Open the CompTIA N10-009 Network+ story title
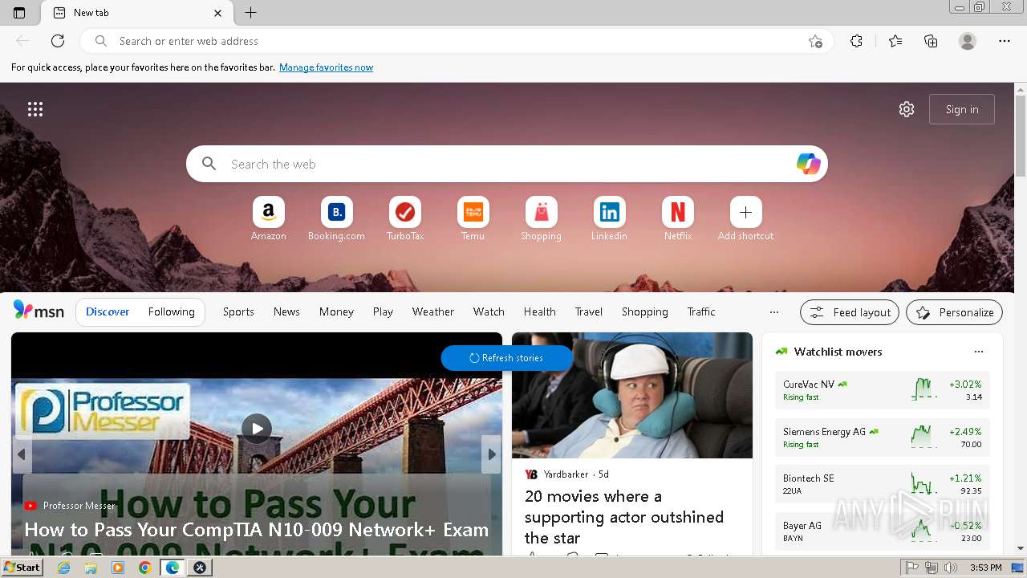Image resolution: width=1027 pixels, height=578 pixels. click(x=256, y=530)
